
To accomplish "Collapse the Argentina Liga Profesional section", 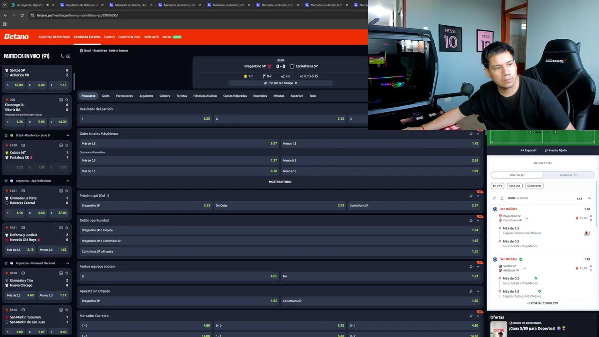I will [x=68, y=181].
